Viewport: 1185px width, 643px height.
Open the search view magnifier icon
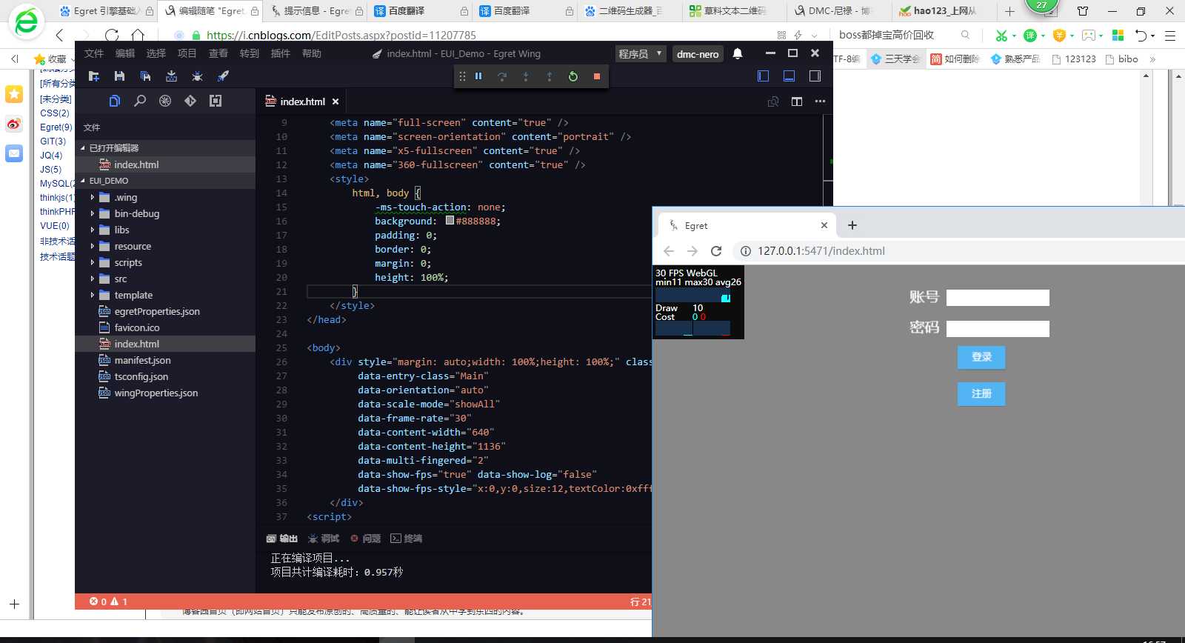click(140, 101)
